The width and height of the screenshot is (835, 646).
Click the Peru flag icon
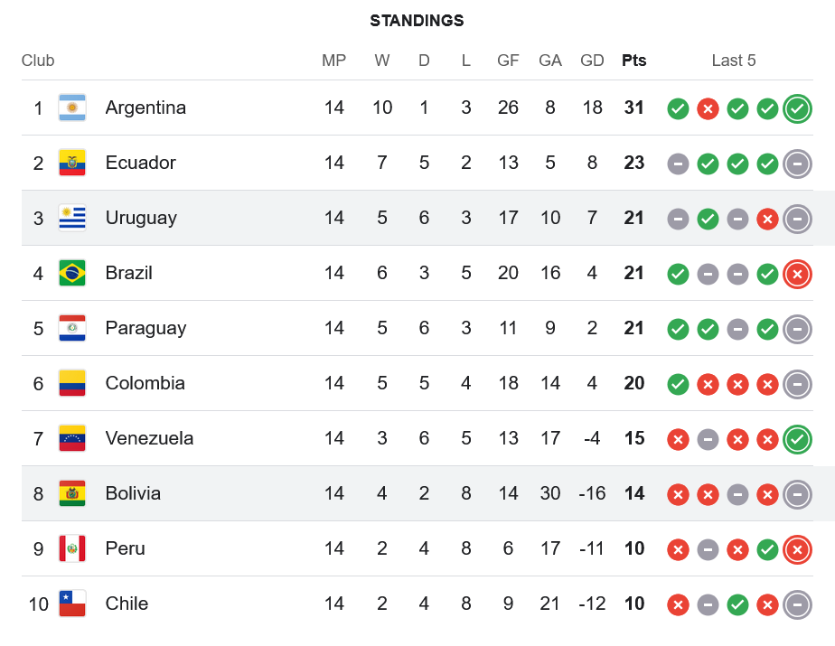(72, 549)
